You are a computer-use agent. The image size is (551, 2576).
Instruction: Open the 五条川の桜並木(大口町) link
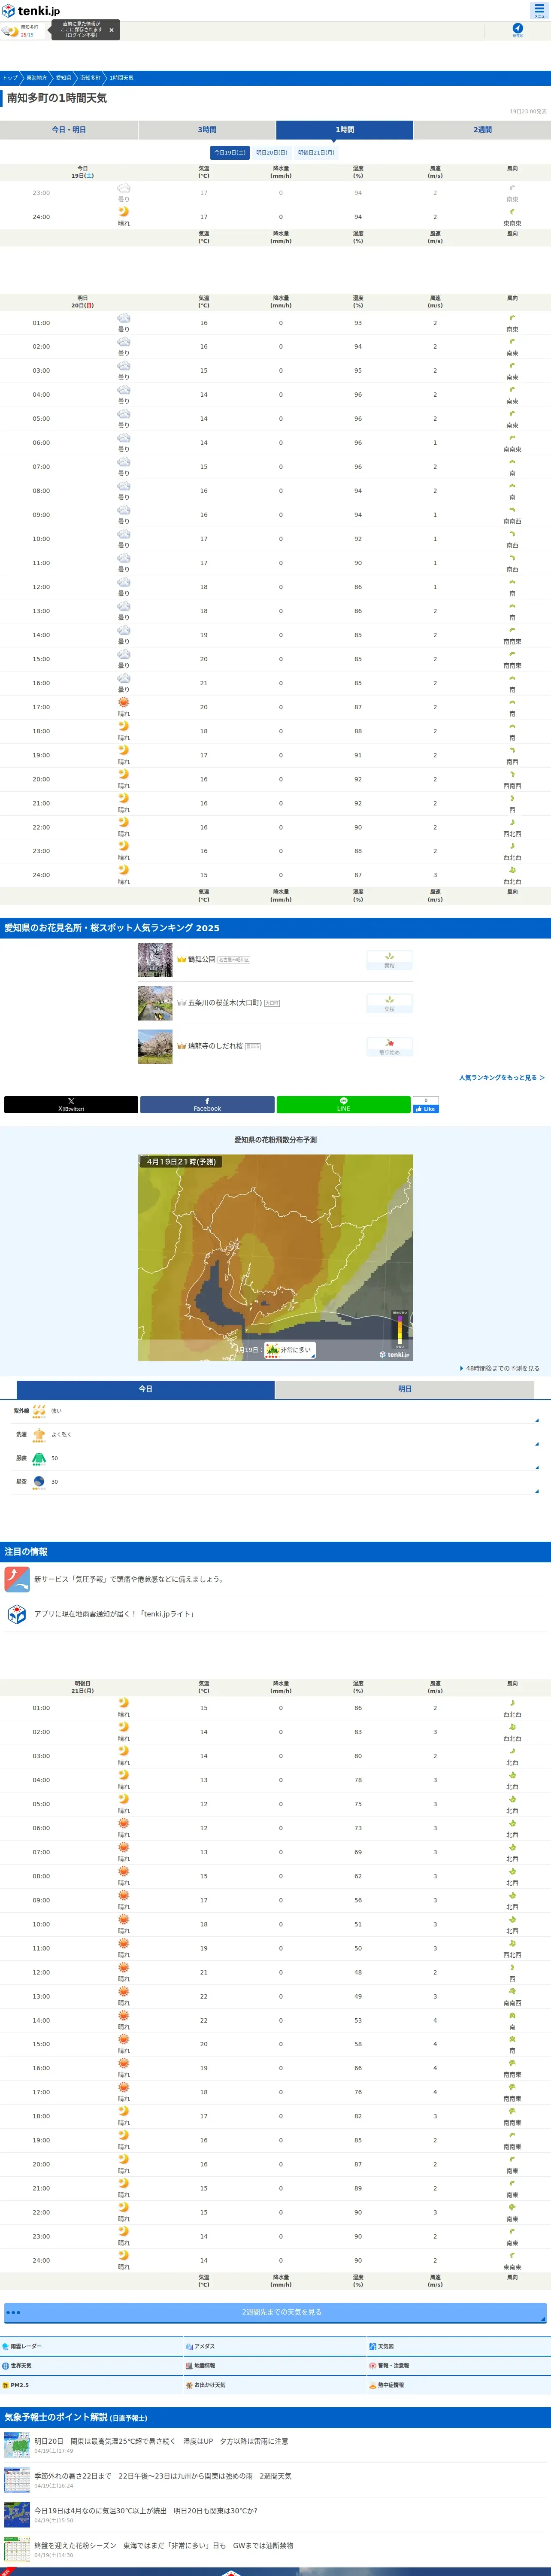tap(225, 1003)
